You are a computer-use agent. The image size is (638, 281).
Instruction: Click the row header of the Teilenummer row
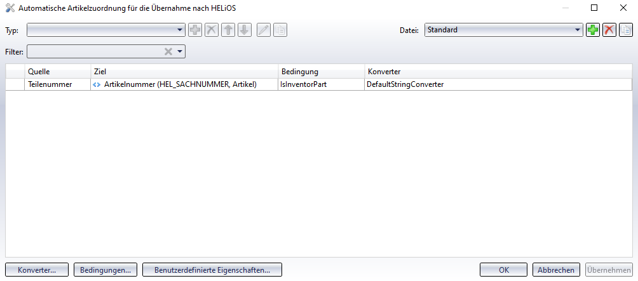pos(15,84)
